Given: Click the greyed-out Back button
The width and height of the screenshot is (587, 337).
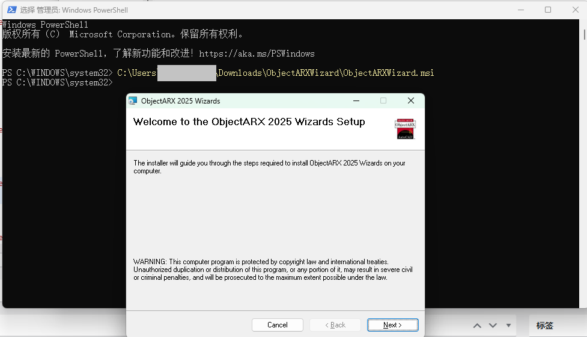Looking at the screenshot, I should (335, 325).
